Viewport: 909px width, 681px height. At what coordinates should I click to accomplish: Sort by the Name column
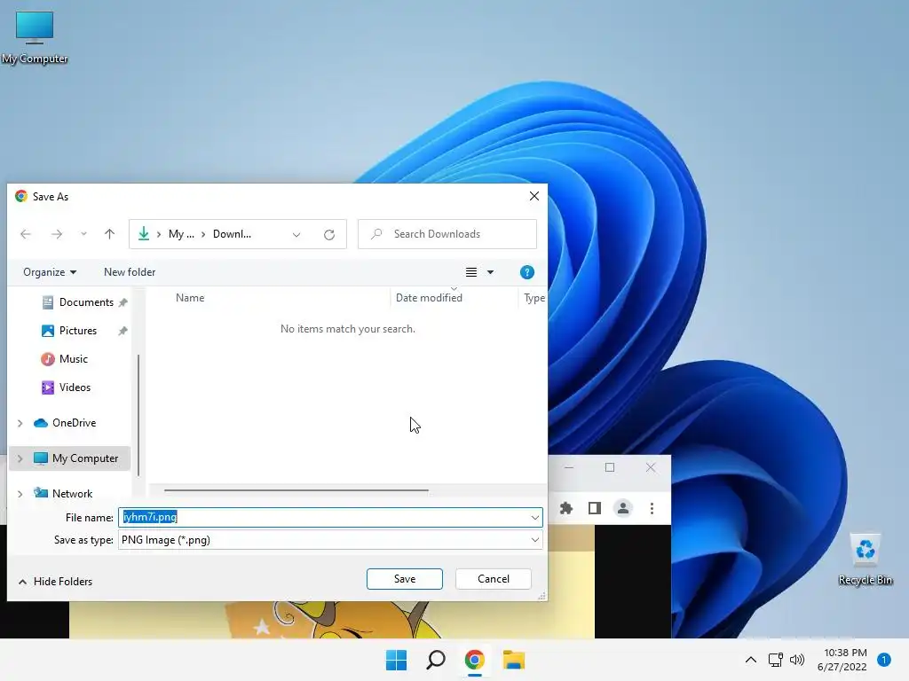click(190, 298)
